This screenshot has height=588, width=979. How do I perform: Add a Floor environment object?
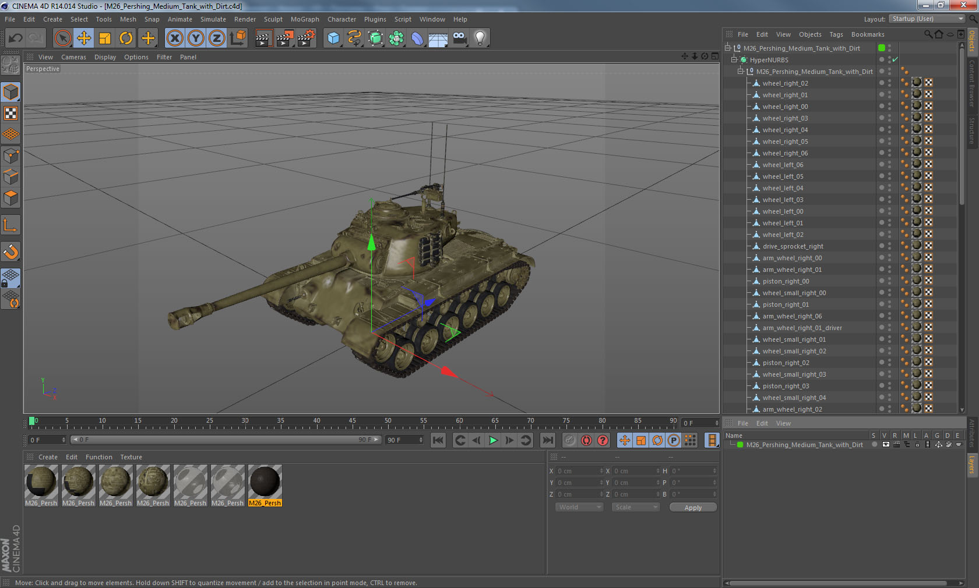click(438, 38)
